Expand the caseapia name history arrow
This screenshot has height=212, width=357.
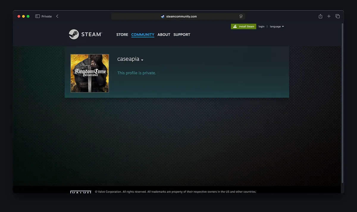142,60
